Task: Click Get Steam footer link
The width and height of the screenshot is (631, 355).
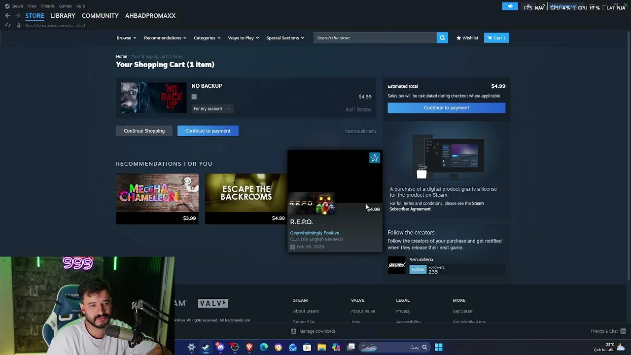Action: (463, 311)
